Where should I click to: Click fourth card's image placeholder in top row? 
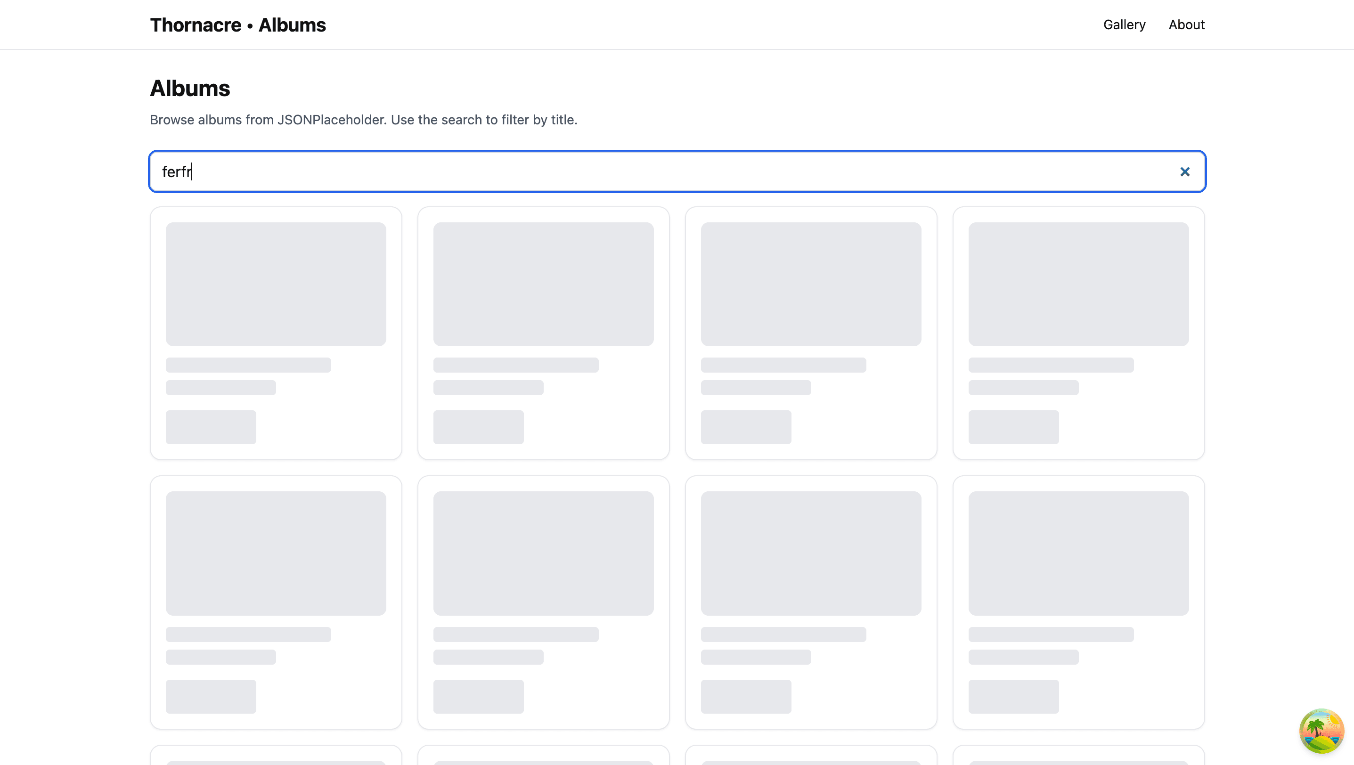[1078, 284]
